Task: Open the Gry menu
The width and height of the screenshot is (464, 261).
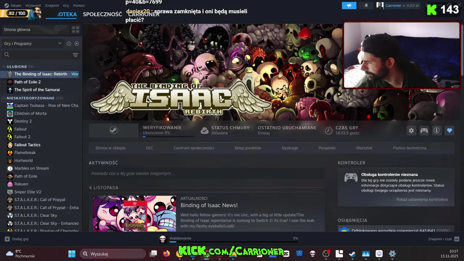Action: (66, 5)
